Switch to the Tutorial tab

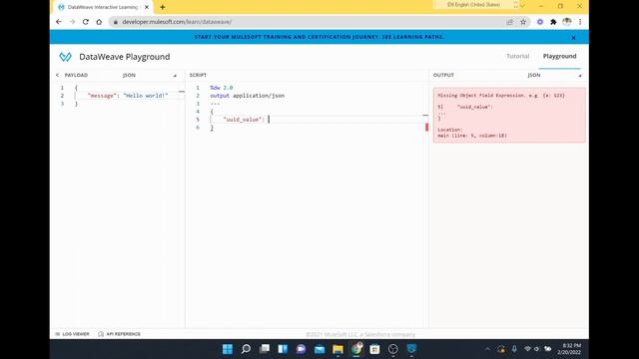click(x=517, y=56)
